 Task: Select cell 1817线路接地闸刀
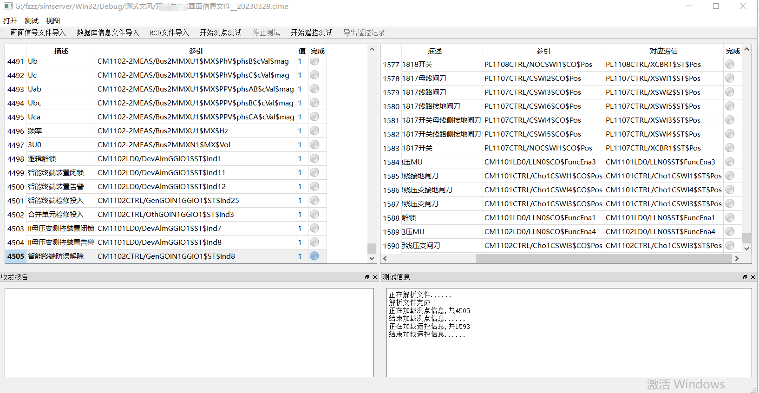click(x=442, y=106)
